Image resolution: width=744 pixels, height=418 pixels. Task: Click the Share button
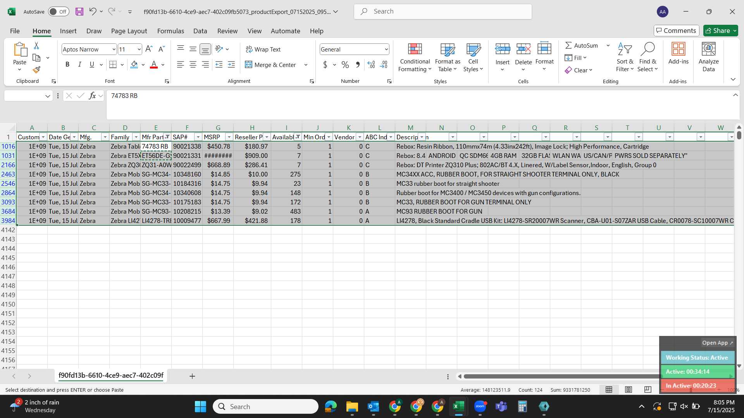(x=721, y=31)
